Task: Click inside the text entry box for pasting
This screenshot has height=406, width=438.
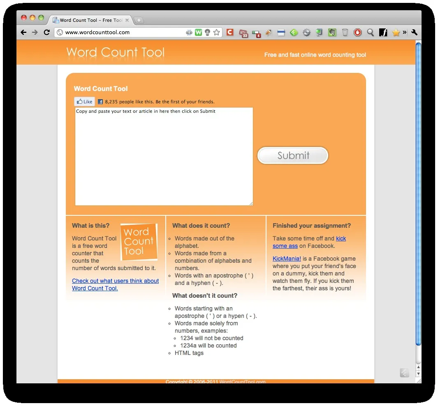Action: pyautogui.click(x=164, y=156)
